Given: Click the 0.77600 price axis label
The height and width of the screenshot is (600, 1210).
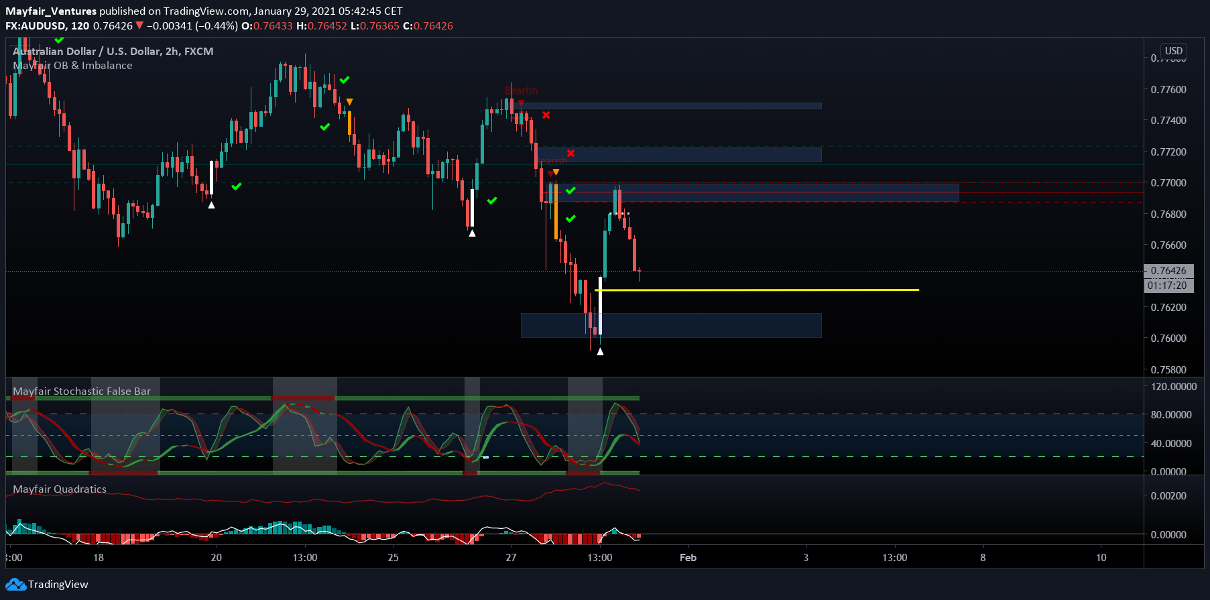Looking at the screenshot, I should click(x=1168, y=89).
